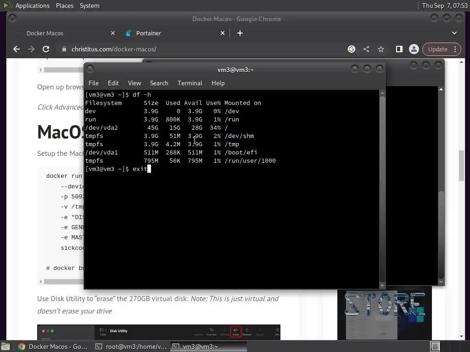Image resolution: width=470 pixels, height=352 pixels.
Task: Click the clock showing Thu Sep 7
Action: pyautogui.click(x=445, y=5)
